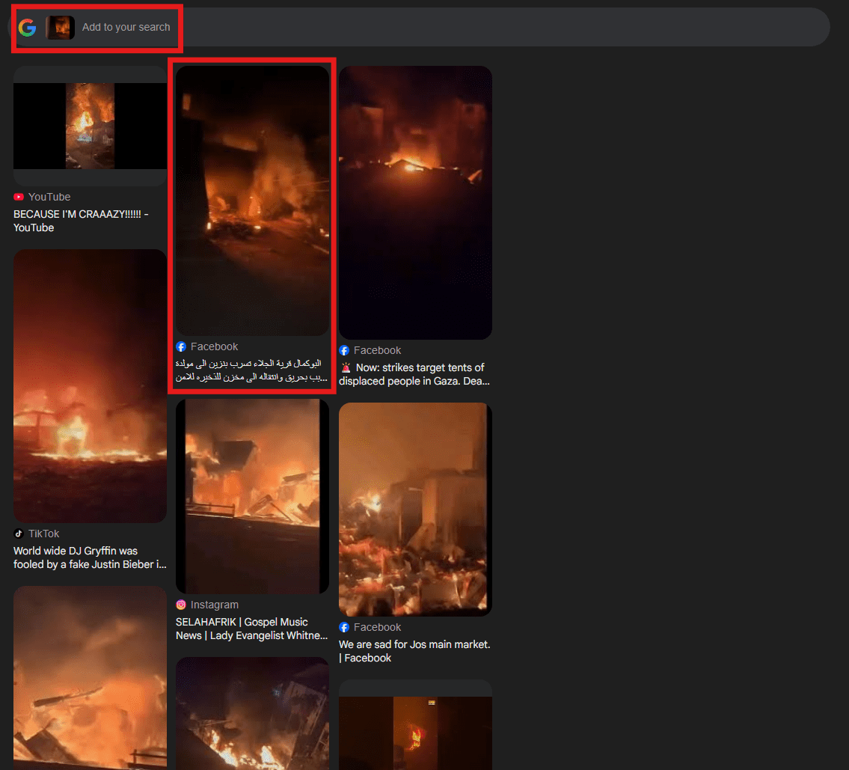Open the 'BECAUSE I'M CRAAAZY' YouTube thumbnail
Viewport: 849px width, 770px height.
90,126
